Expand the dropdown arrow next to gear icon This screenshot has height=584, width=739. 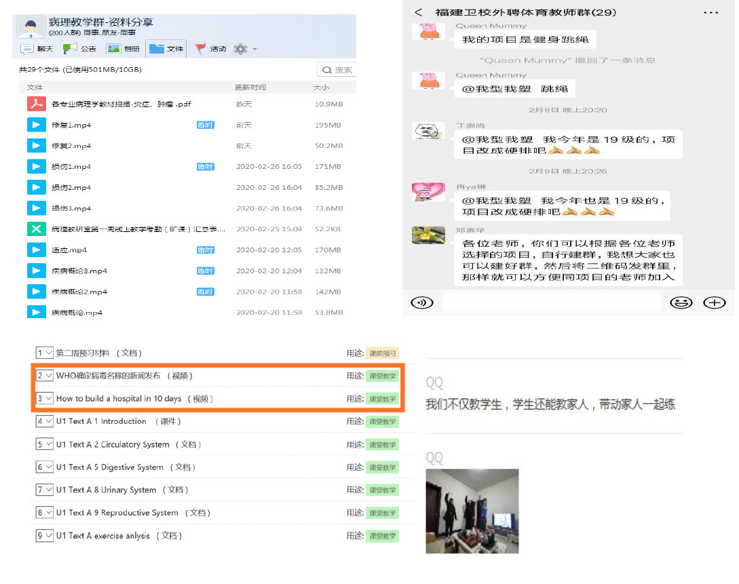pos(254,49)
